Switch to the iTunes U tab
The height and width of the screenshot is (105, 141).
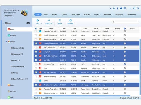point(97,15)
